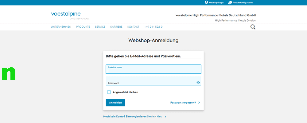
Task: Toggle password visibility with the eye icon
Action: pyautogui.click(x=198, y=82)
